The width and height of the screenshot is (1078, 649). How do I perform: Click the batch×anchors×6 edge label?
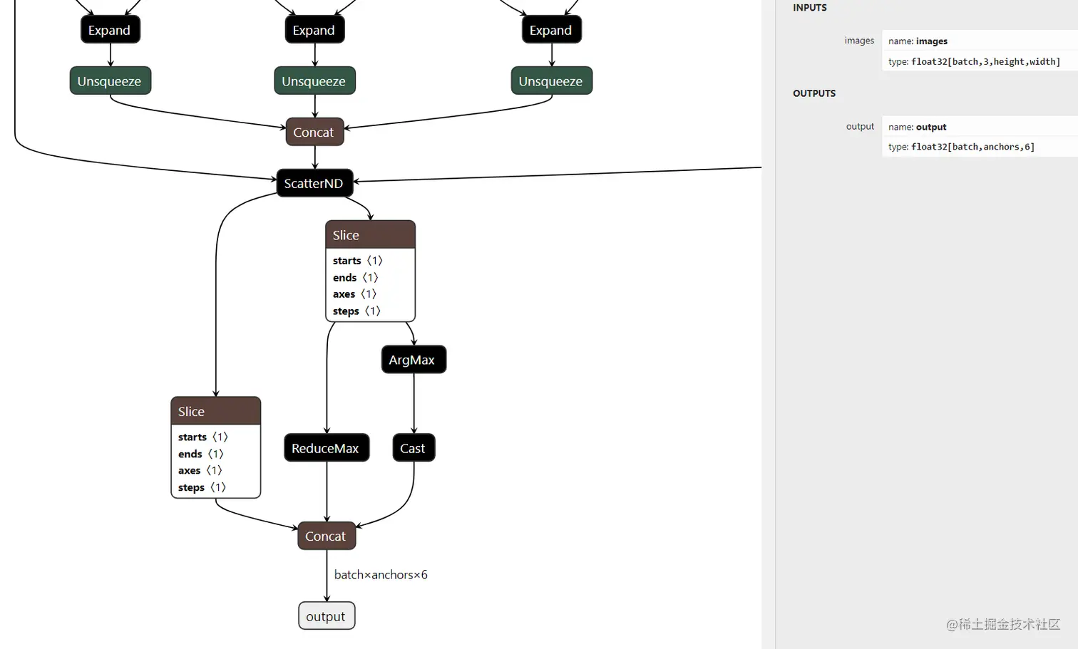tap(381, 574)
